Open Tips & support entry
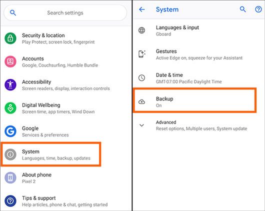The width and height of the screenshot is (265, 211). tap(66, 201)
